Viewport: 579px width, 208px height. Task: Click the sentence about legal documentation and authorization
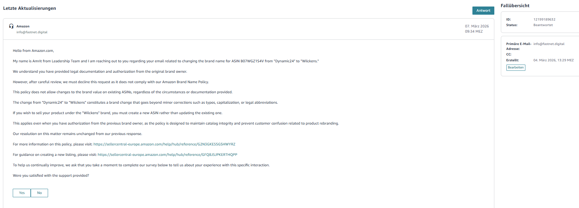coord(100,71)
